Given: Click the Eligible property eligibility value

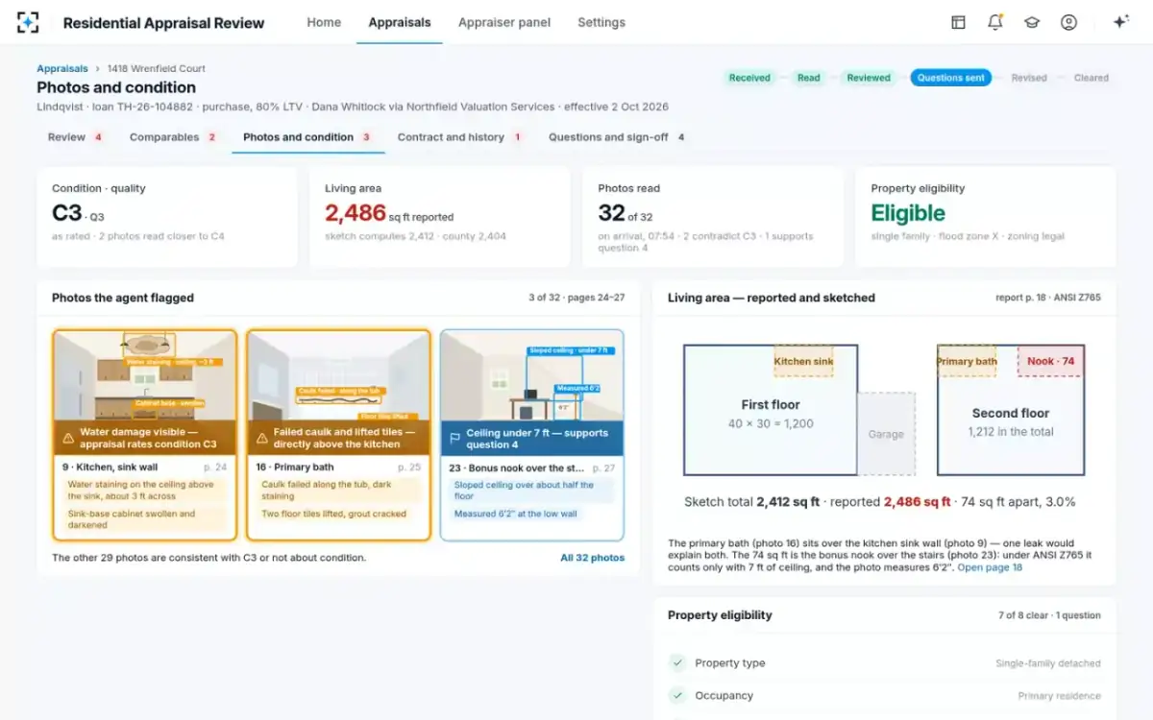Looking at the screenshot, I should tap(908, 213).
